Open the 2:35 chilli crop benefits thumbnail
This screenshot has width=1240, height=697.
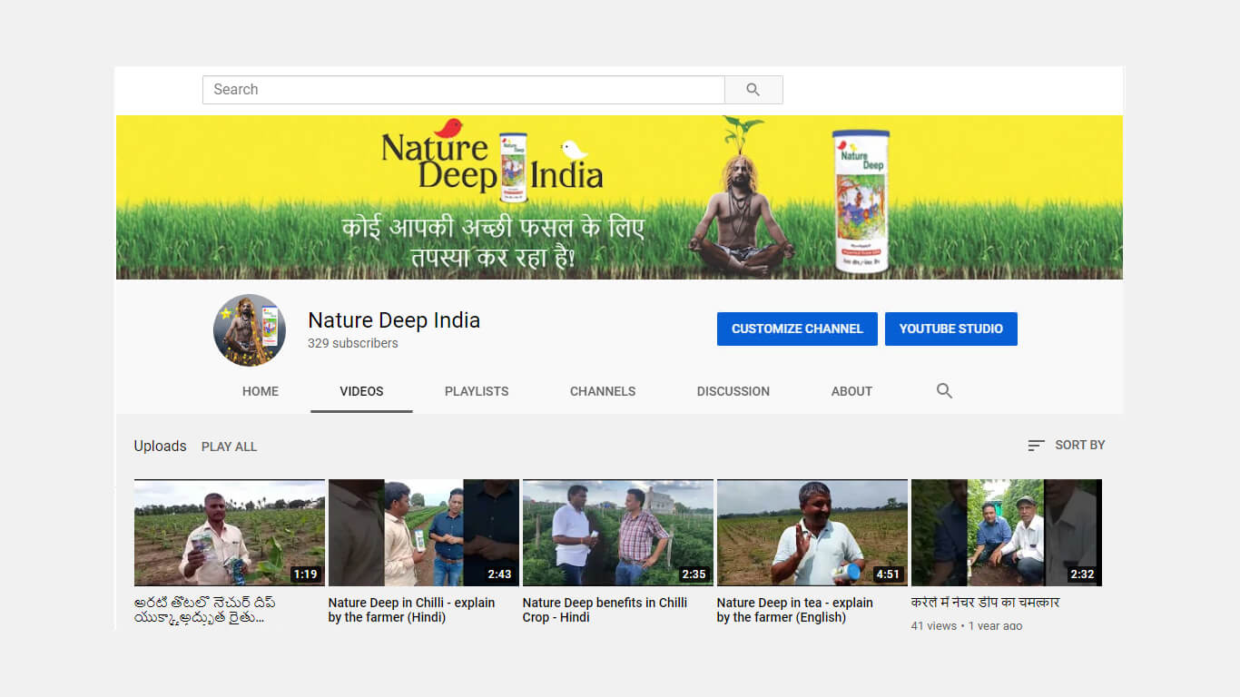[618, 533]
